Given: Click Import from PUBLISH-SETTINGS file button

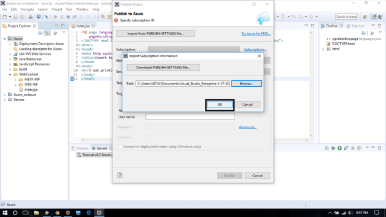Looking at the screenshot, I should click(x=156, y=33).
